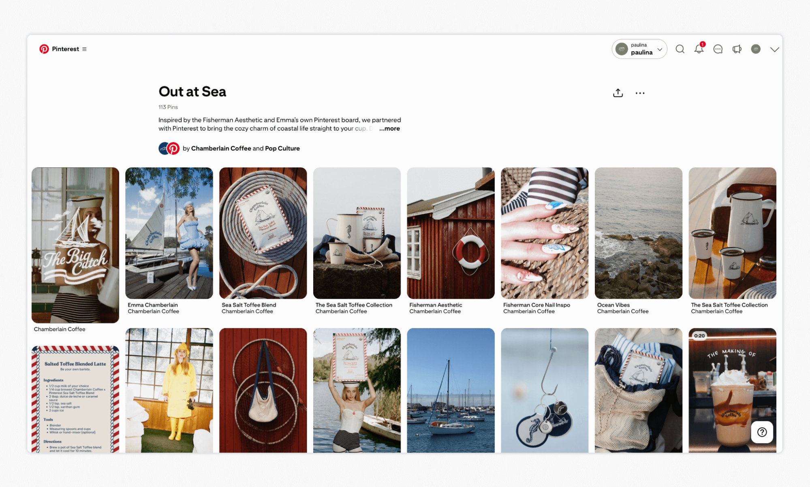Image resolution: width=810 pixels, height=487 pixels.
Task: Open The Big Catch pin image
Action: pyautogui.click(x=75, y=245)
